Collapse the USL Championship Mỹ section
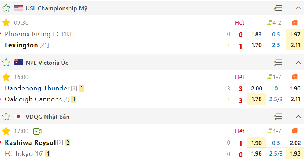 [297, 8]
